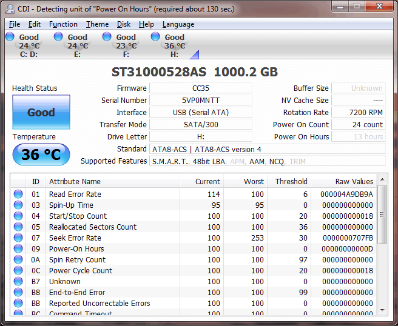Click the Drive Letter field H:
The width and height of the screenshot is (398, 326).
coord(201,136)
